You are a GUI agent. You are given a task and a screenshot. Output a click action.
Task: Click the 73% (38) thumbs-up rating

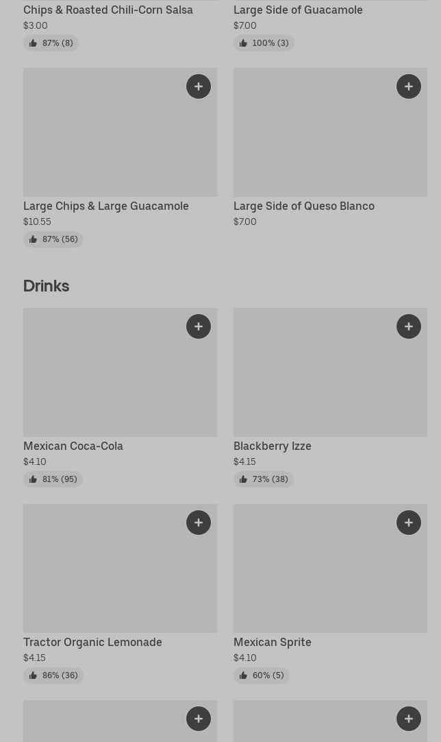point(264,479)
